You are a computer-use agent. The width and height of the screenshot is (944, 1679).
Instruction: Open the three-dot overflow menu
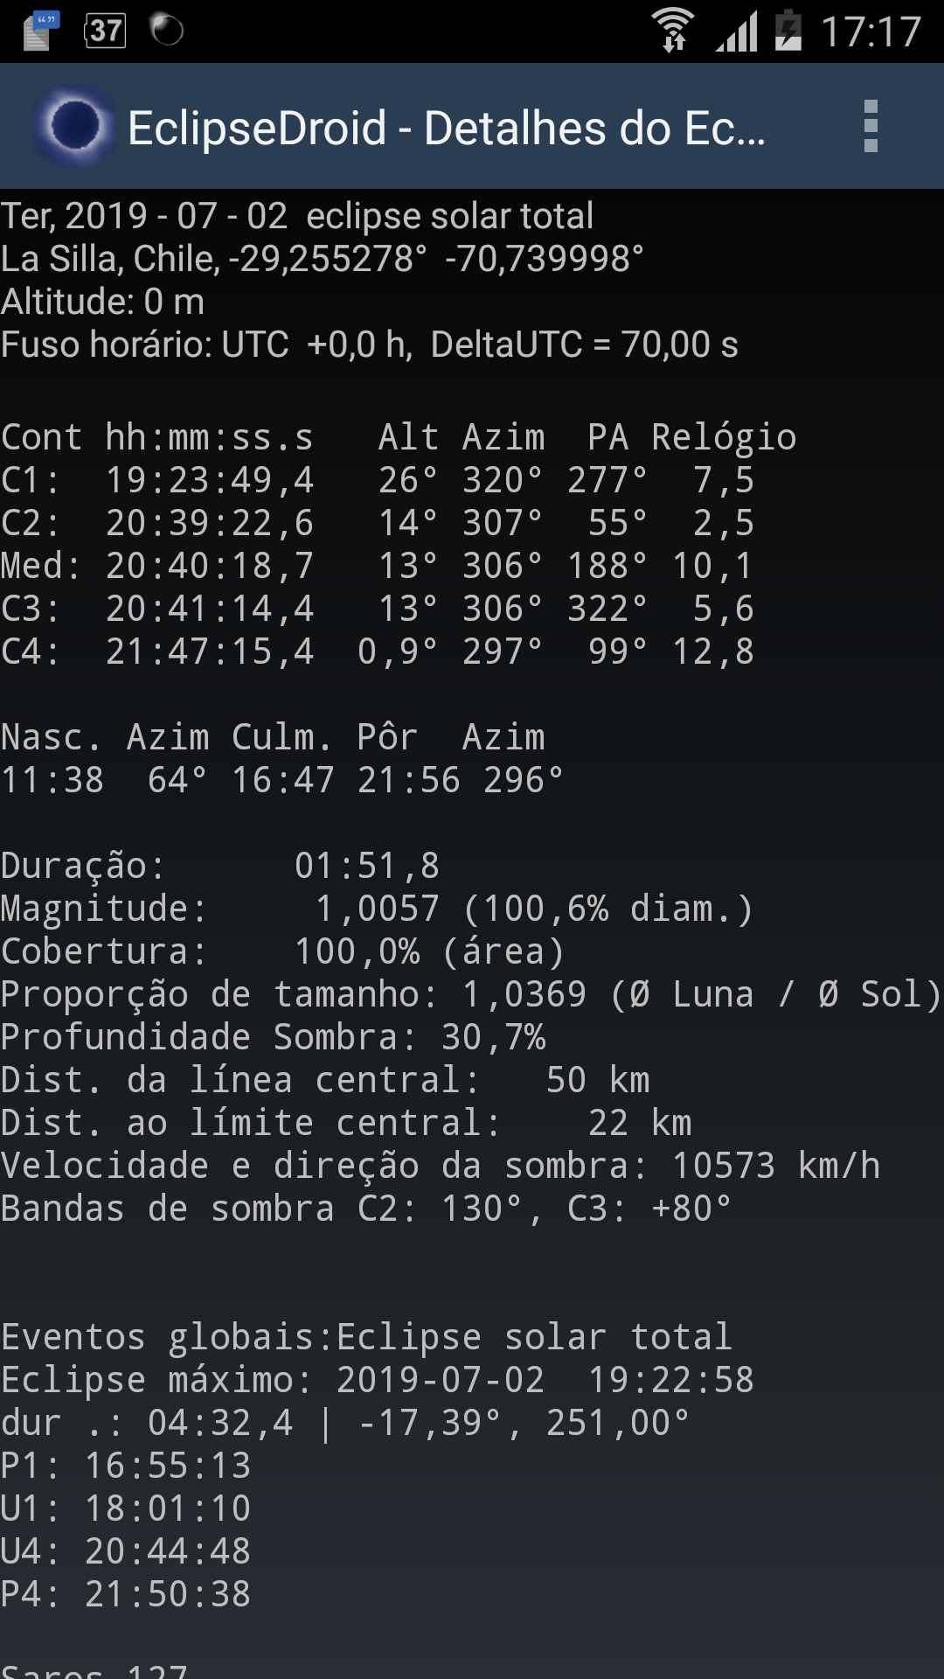click(870, 127)
